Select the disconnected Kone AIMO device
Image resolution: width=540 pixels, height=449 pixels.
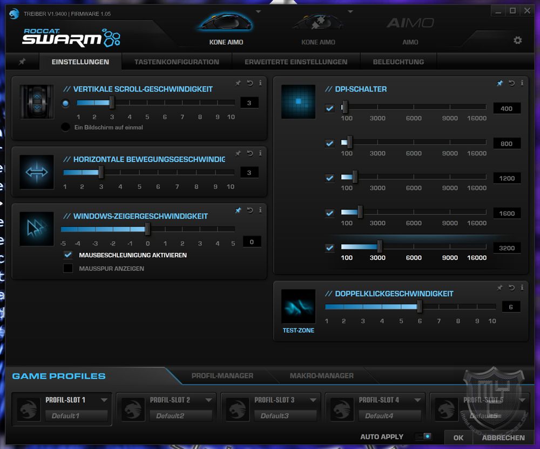click(318, 29)
